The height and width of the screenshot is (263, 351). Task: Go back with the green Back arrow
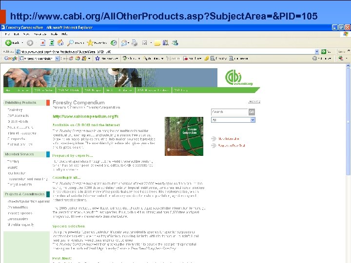[x=8, y=42]
